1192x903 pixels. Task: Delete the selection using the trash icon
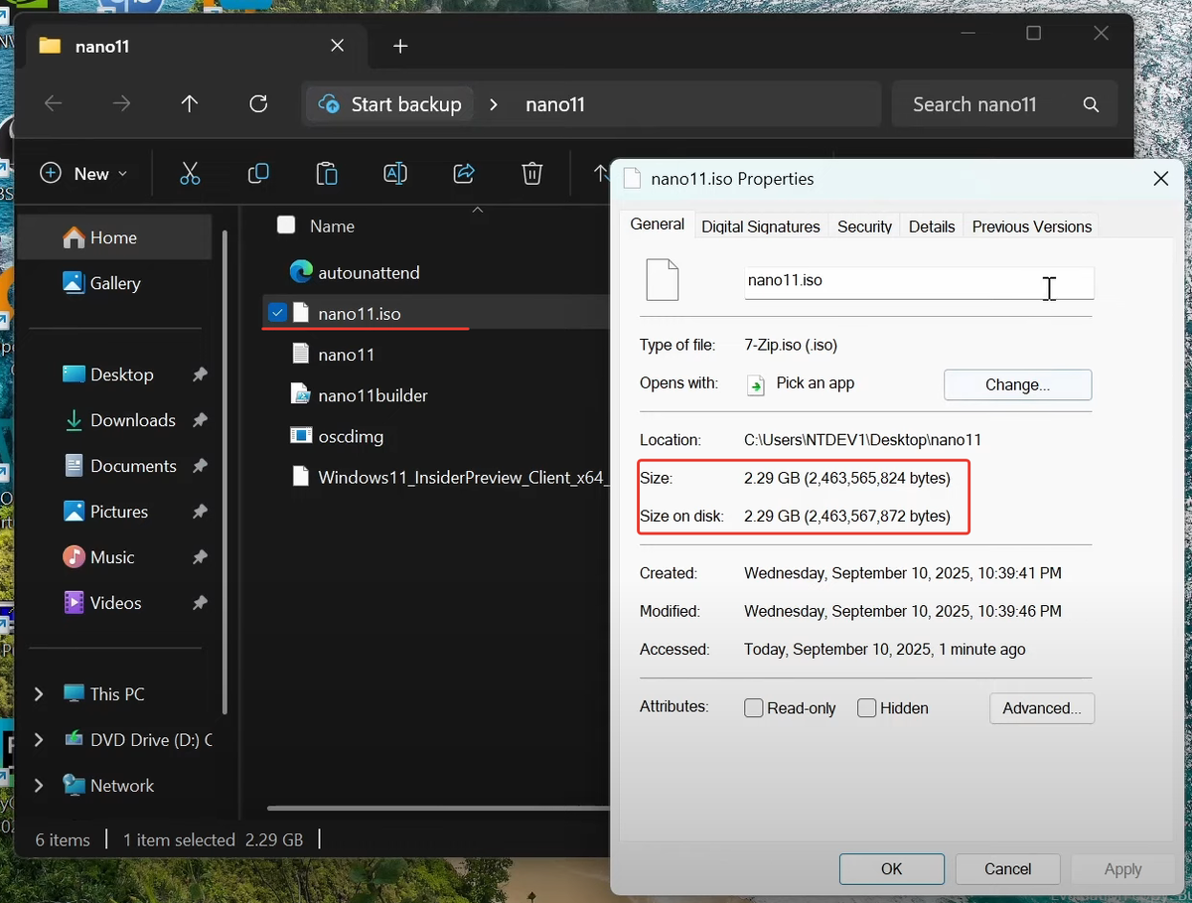[x=531, y=173]
